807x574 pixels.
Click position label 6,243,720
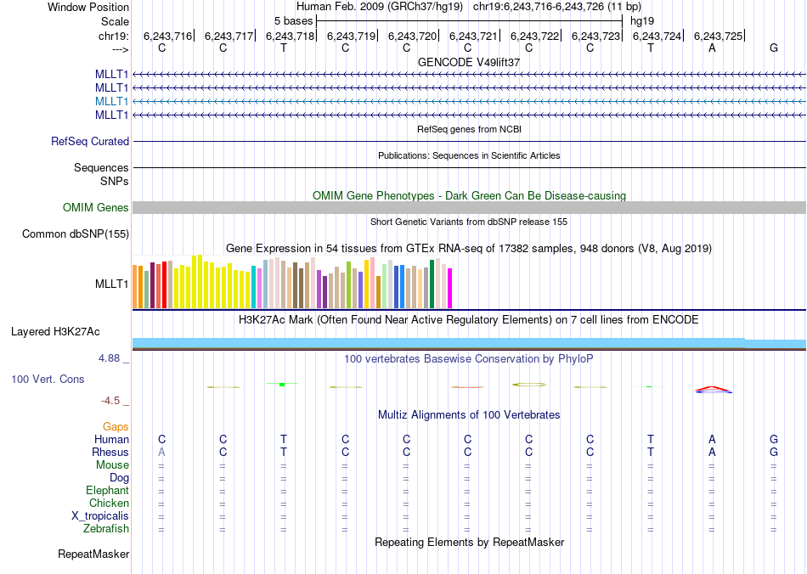(x=412, y=36)
